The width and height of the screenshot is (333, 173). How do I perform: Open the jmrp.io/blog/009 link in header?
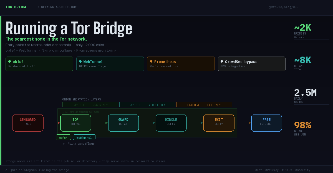coord(284,7)
